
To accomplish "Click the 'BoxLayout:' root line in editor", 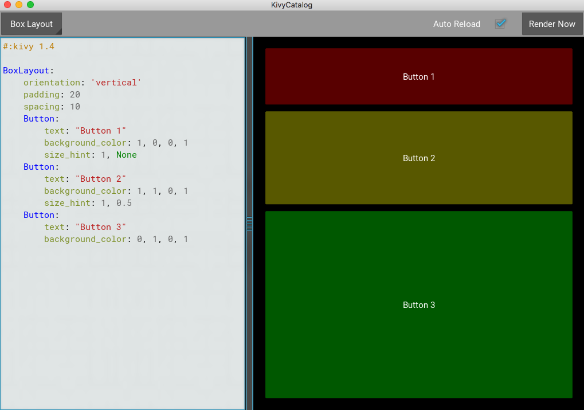I will coord(28,71).
